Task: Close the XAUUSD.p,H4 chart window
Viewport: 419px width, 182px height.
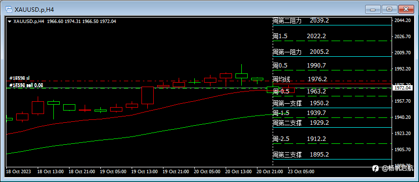Action: [406, 9]
